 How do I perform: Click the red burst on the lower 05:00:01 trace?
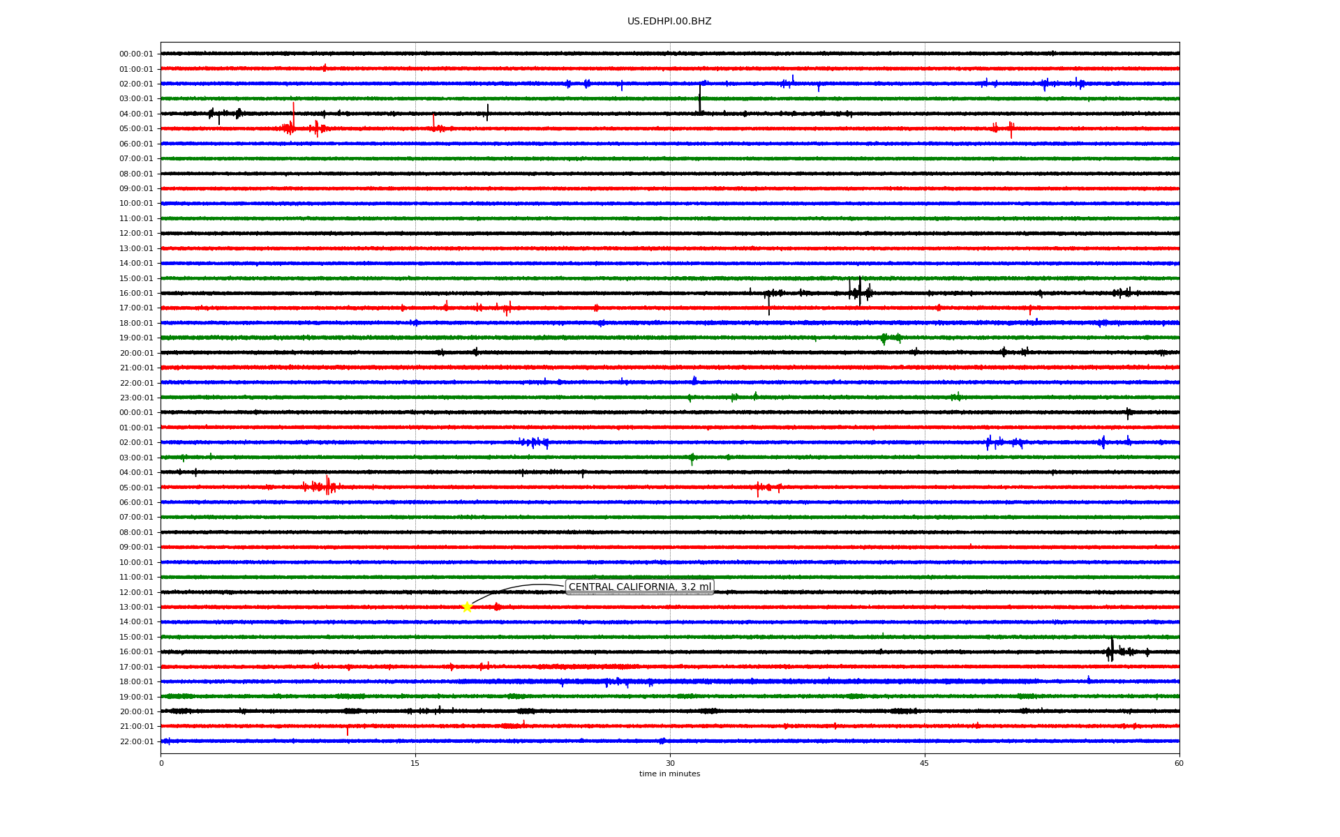tap(327, 486)
